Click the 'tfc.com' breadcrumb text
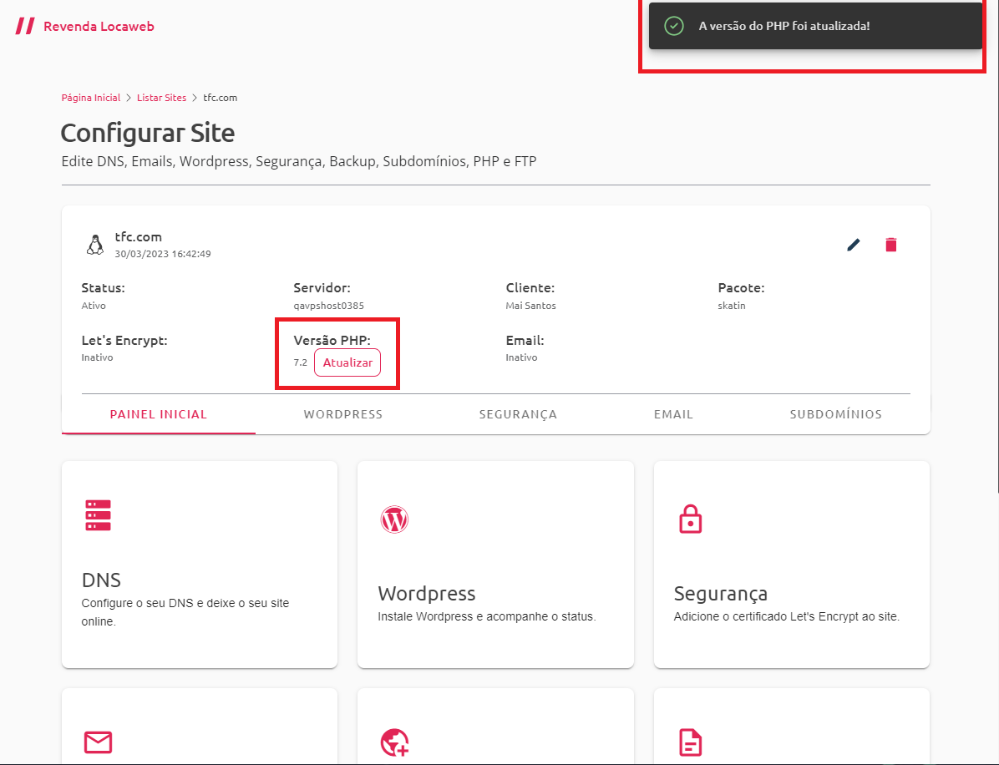The width and height of the screenshot is (999, 765). coord(221,98)
